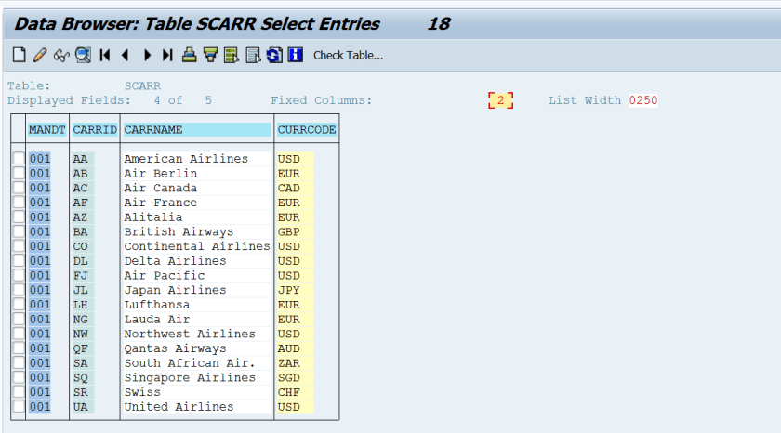Screen dimensions: 781x433
Task: Click the 'South African Air.' cell
Action: pos(197,362)
